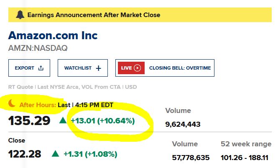Click the earnings announcement bell icon
Screen dimensions: 278x168
[20, 15]
